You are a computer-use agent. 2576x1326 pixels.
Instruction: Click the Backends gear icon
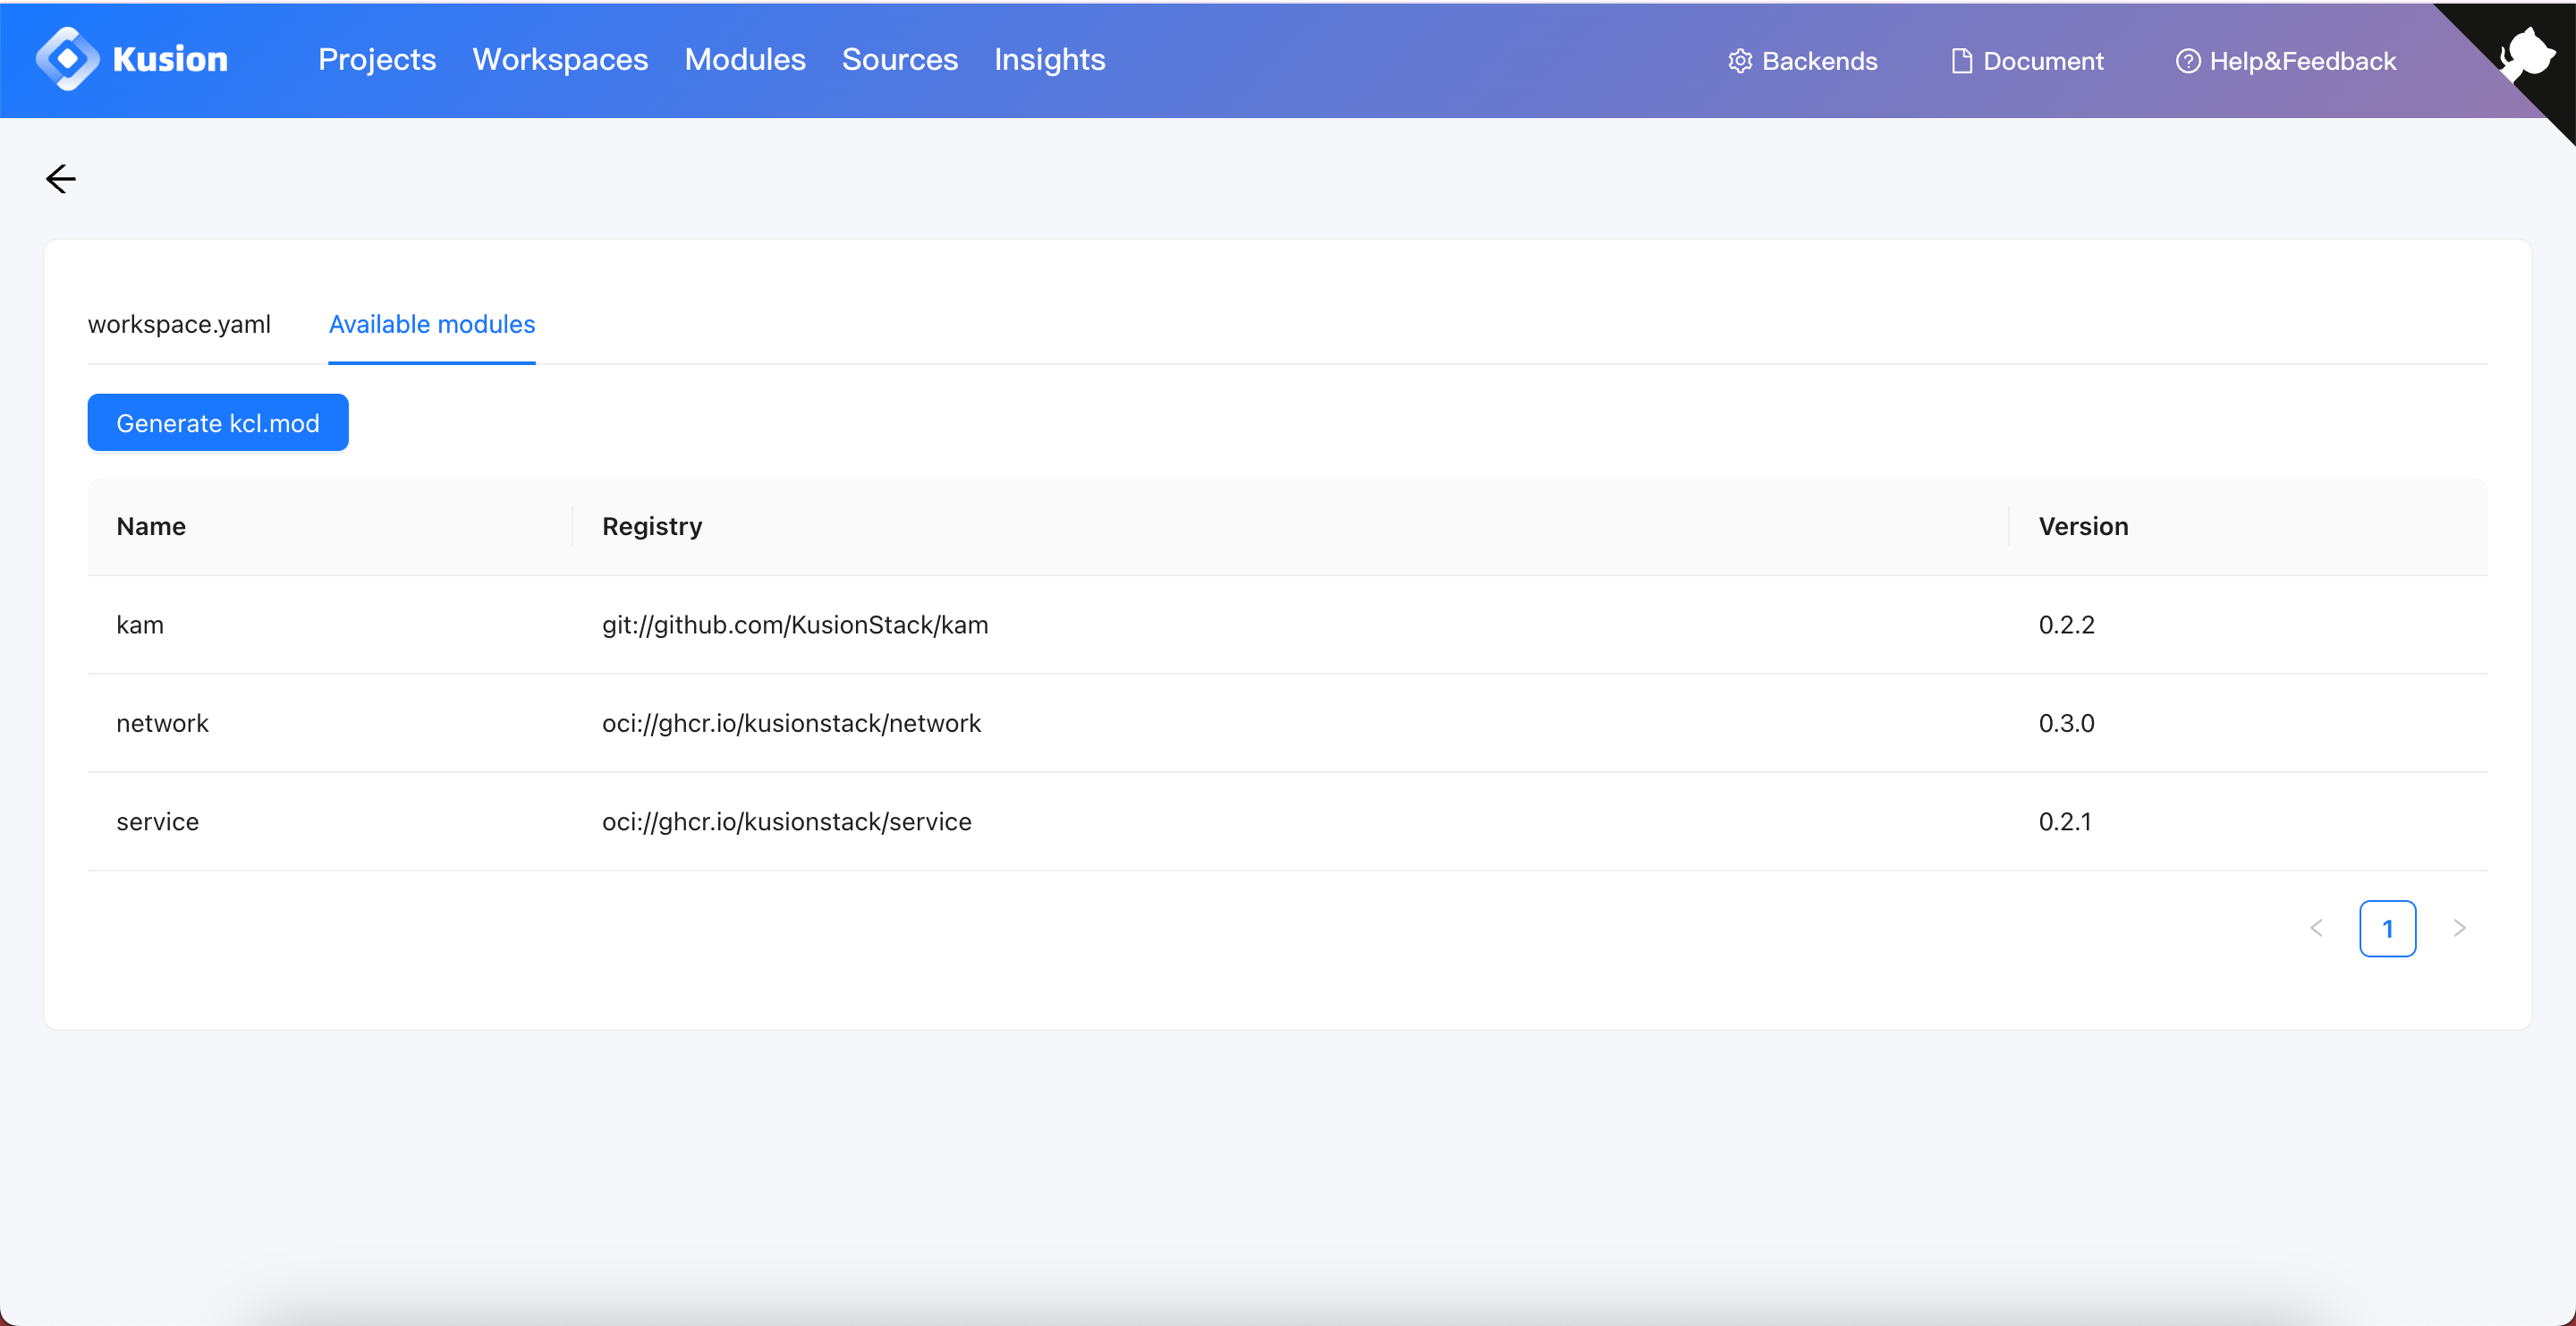coord(1740,61)
